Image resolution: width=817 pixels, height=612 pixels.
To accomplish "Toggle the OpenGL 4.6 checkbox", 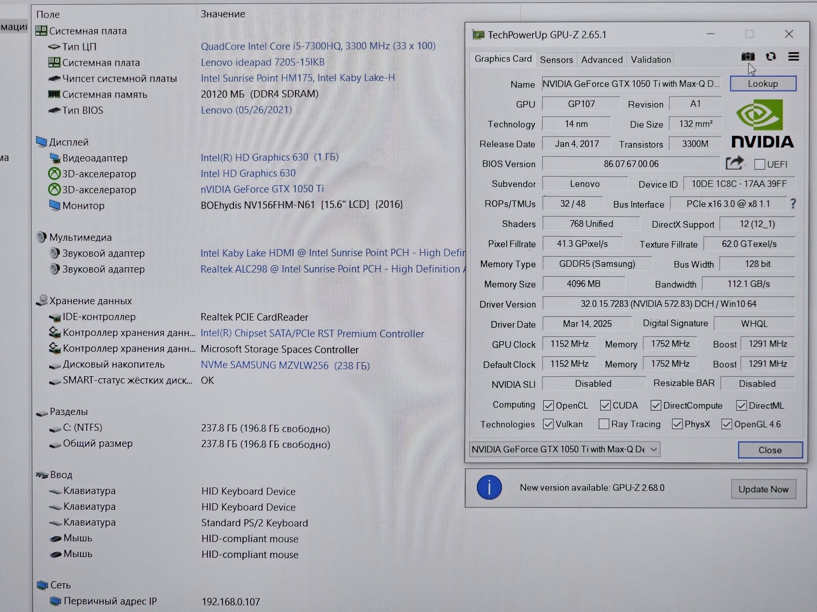I will click(726, 424).
